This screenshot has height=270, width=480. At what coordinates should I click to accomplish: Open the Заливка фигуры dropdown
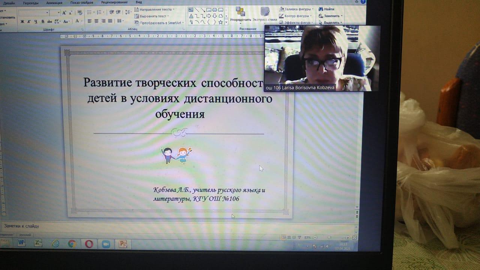[x=296, y=9]
